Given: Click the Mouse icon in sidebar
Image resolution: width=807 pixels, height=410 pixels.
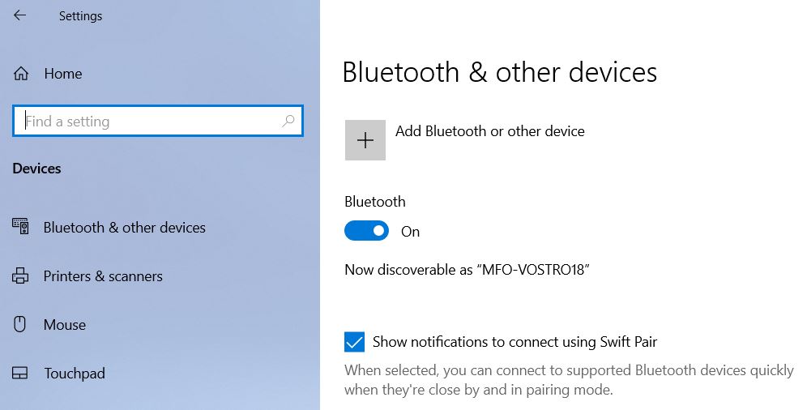Looking at the screenshot, I should pos(21,325).
